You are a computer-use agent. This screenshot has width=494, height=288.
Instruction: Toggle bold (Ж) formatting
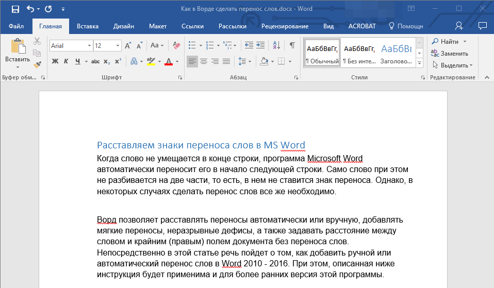click(55, 61)
